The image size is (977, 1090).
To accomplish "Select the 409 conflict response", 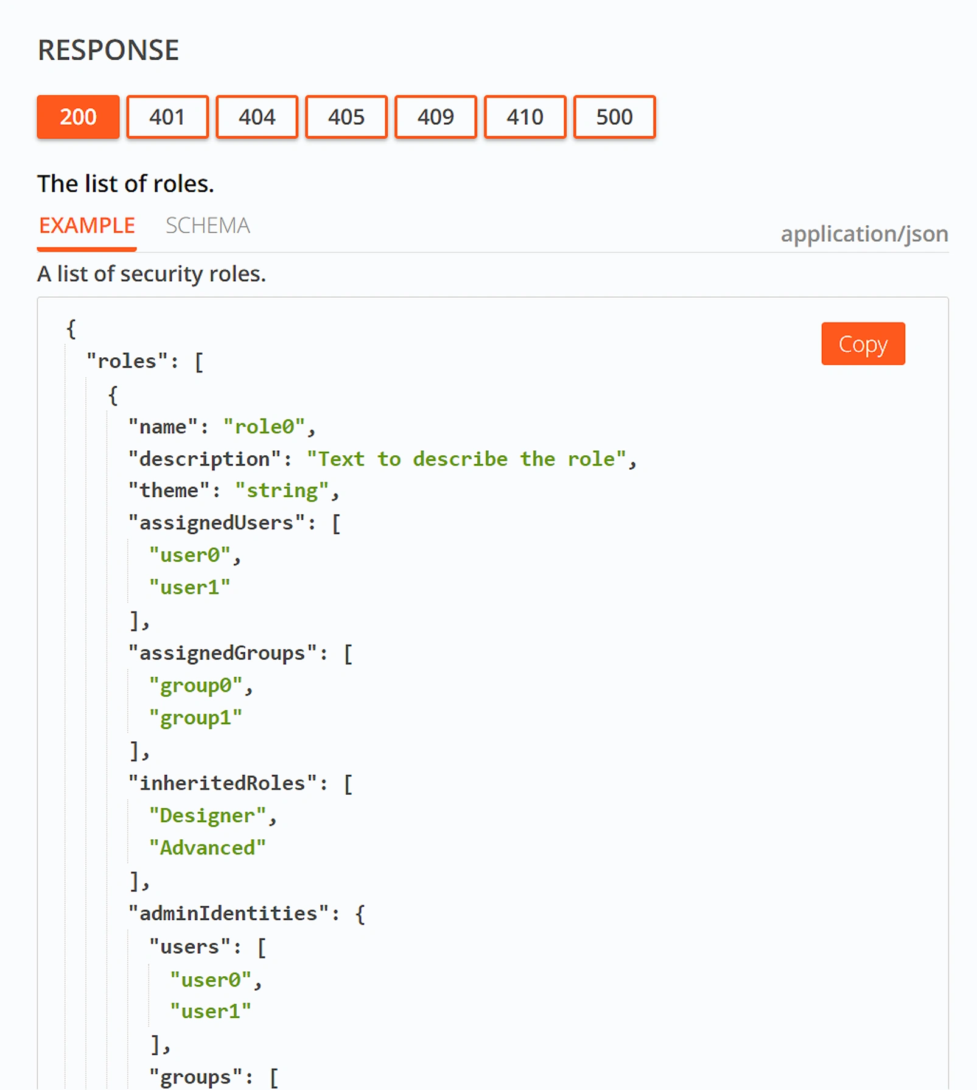I will pyautogui.click(x=435, y=117).
